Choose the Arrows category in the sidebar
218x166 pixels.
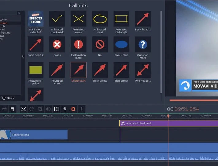point(2,36)
